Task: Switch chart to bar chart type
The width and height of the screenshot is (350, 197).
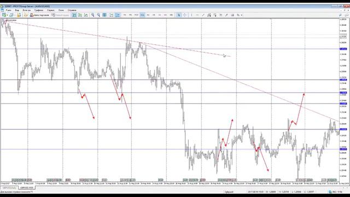Action: [x=74, y=15]
